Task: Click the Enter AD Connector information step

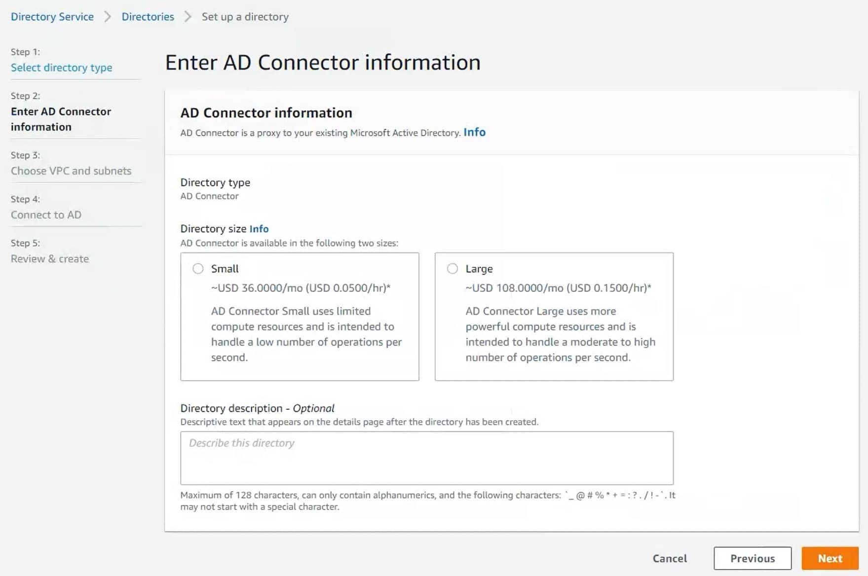Action: pyautogui.click(x=61, y=119)
